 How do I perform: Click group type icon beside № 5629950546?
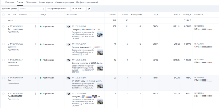coord(8,44)
